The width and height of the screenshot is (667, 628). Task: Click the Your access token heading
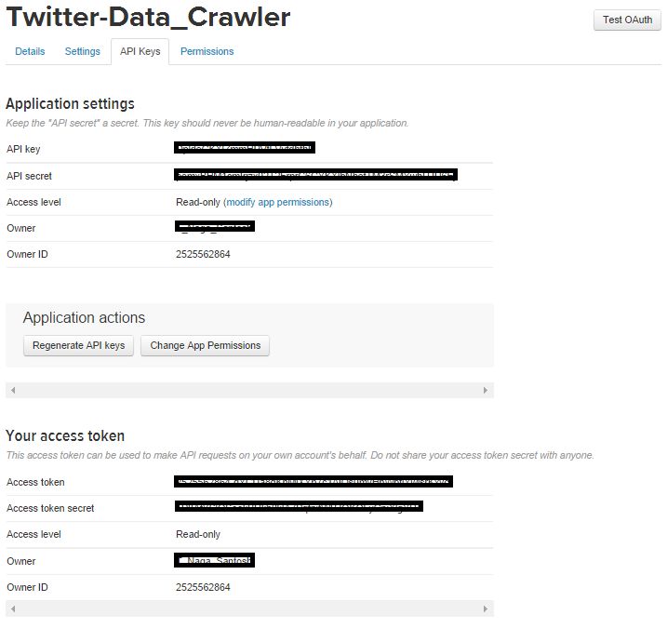[65, 436]
